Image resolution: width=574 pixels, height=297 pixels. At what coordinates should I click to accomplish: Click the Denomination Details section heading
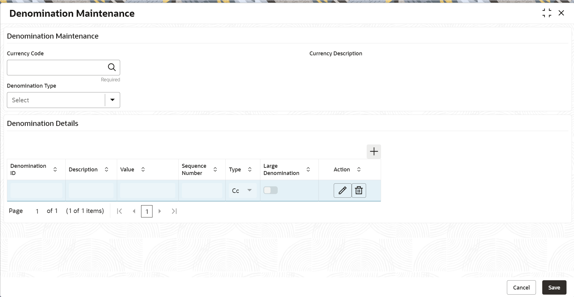pos(43,123)
